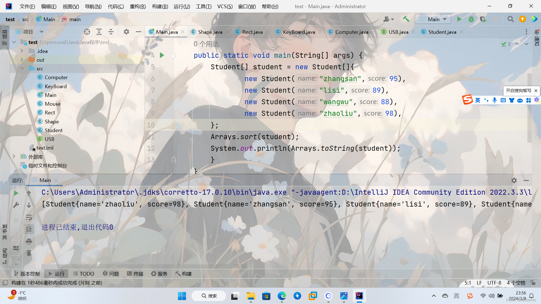This screenshot has width=541, height=304.
Task: Collapse all in project panel
Action: pos(111,32)
